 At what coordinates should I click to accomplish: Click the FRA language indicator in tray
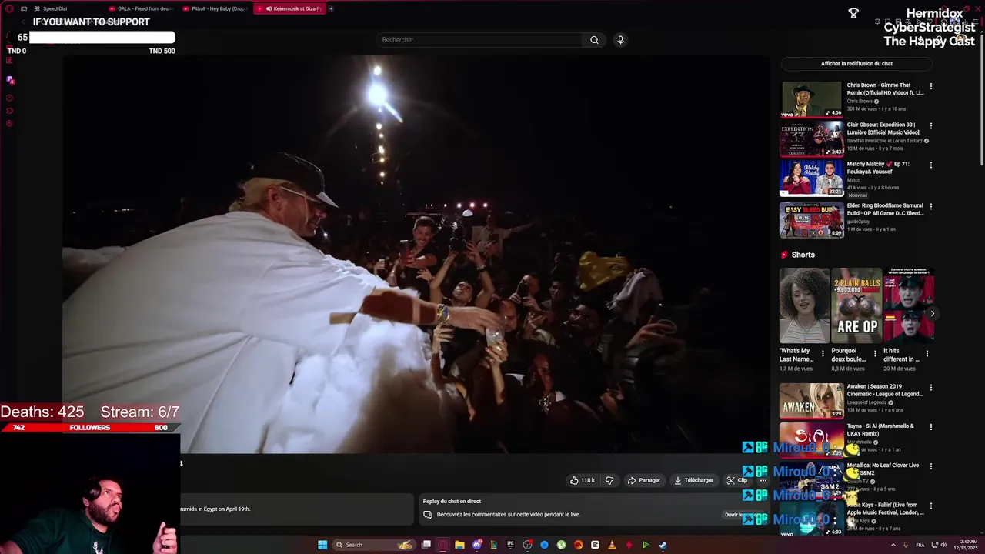920,545
